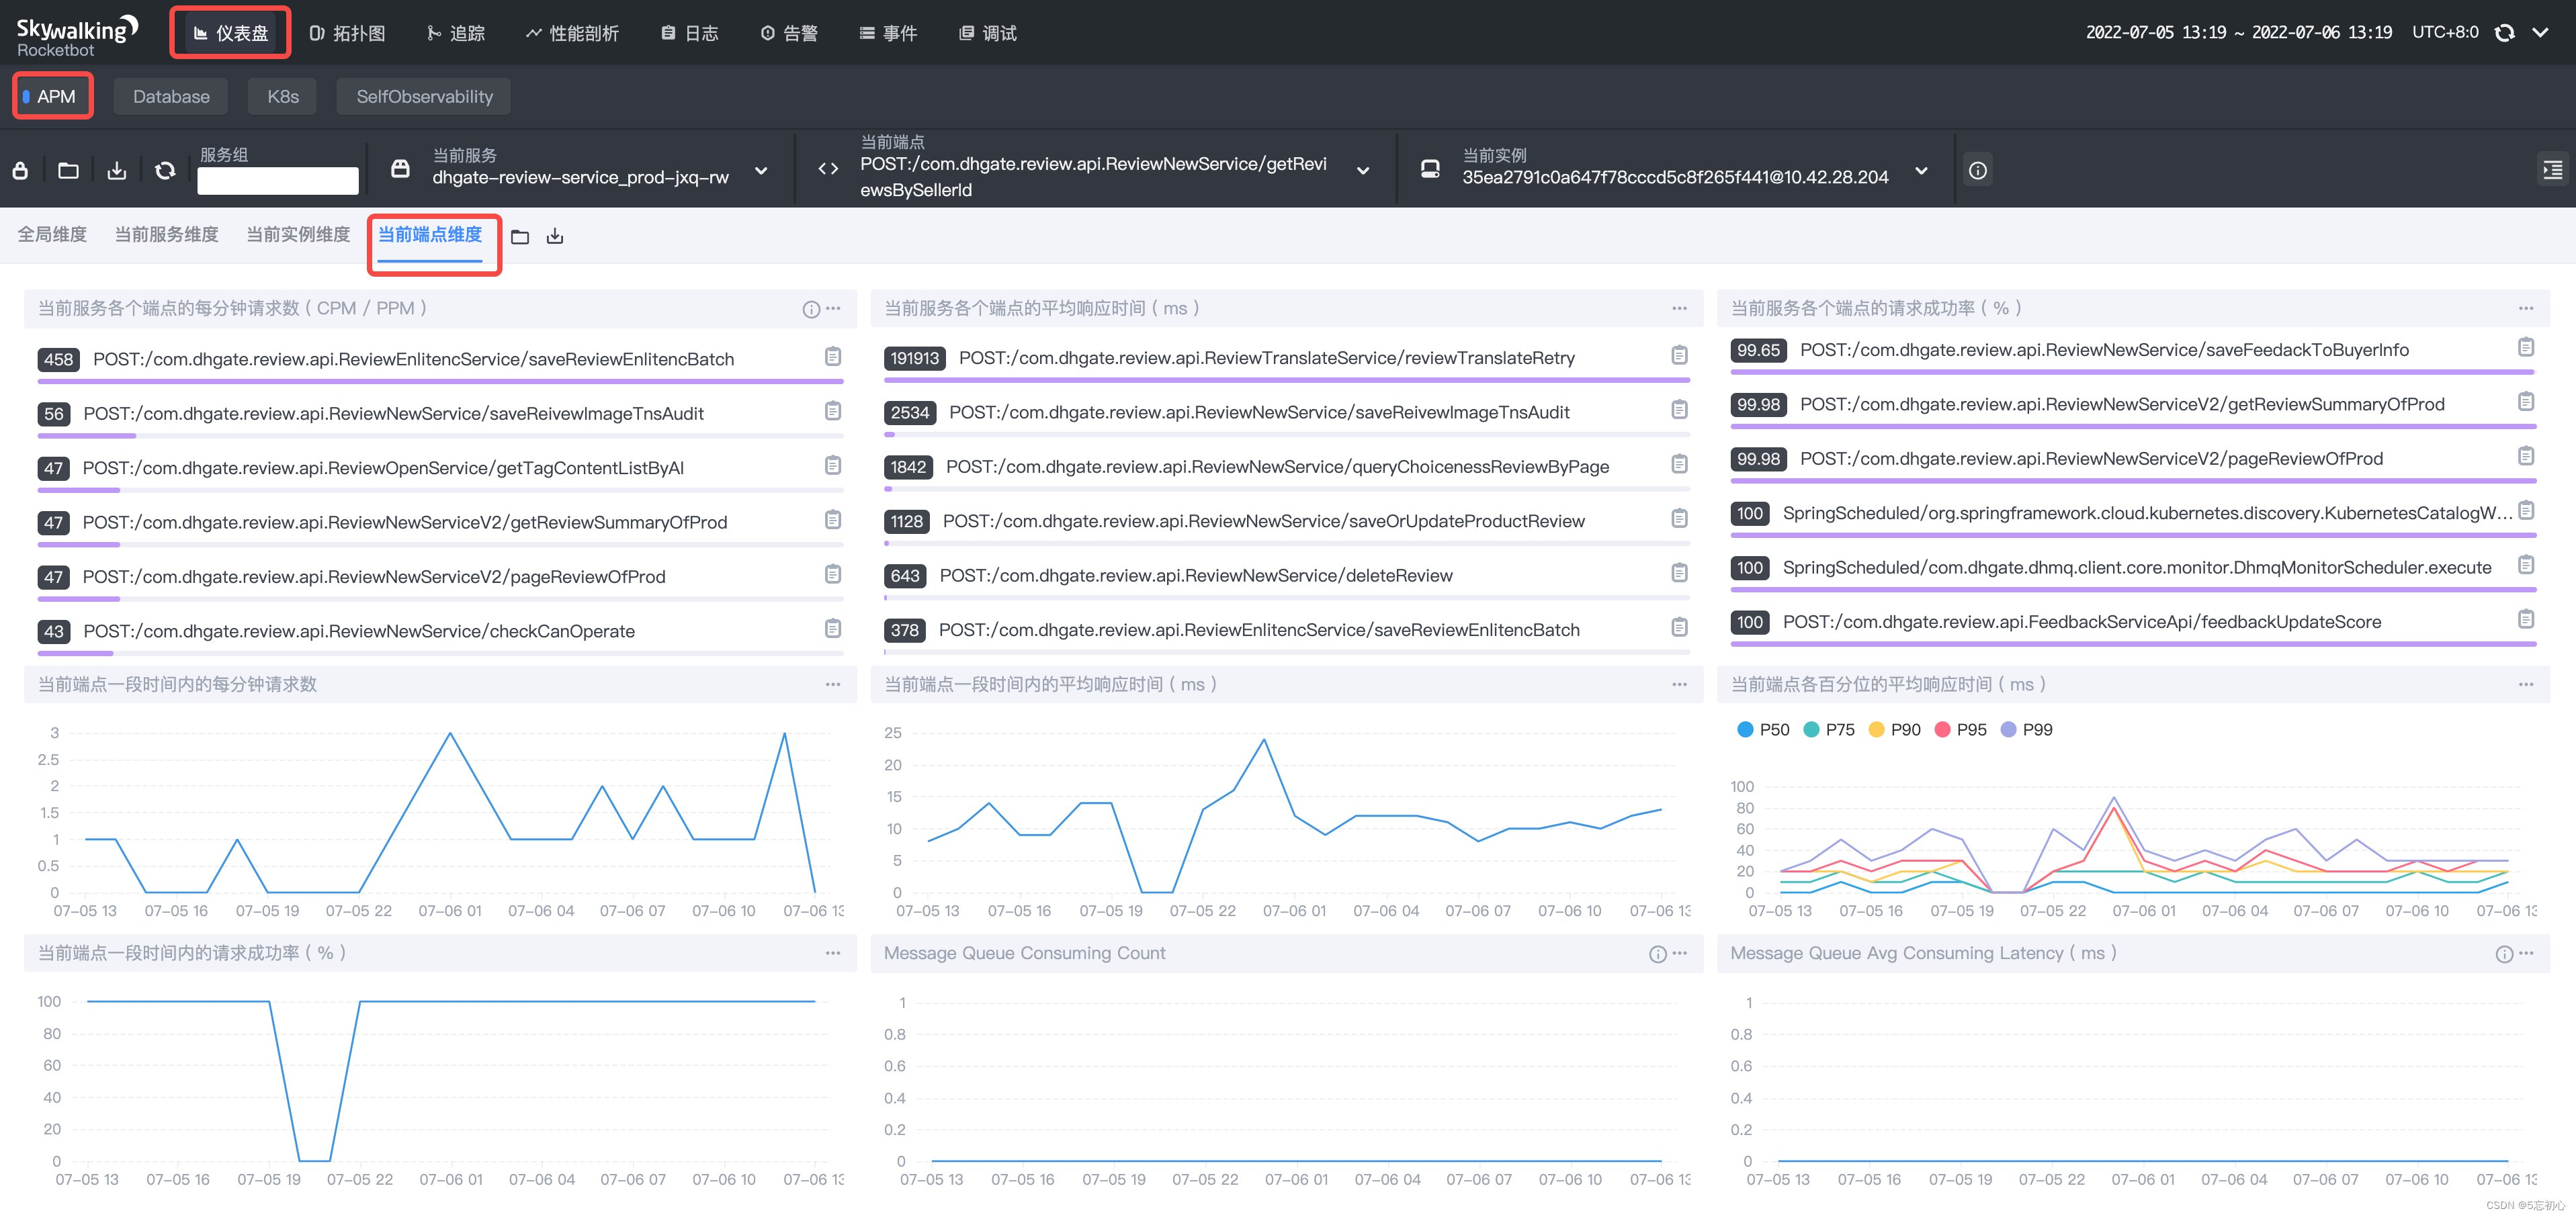The width and height of the screenshot is (2576, 1217).
Task: Open the 告警 alarm menu
Action: [x=790, y=33]
